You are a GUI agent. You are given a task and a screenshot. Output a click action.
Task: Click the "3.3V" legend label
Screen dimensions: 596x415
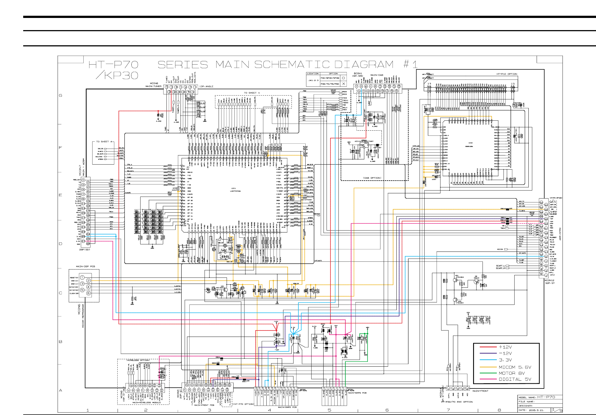coord(505,360)
